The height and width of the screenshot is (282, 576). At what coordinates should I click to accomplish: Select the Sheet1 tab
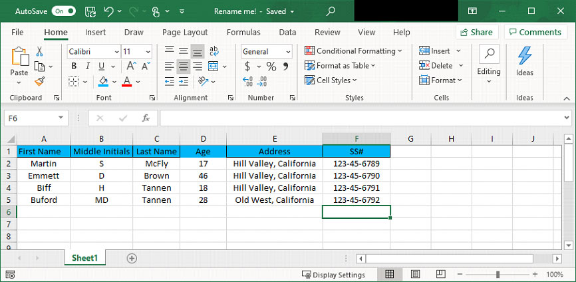[85, 258]
